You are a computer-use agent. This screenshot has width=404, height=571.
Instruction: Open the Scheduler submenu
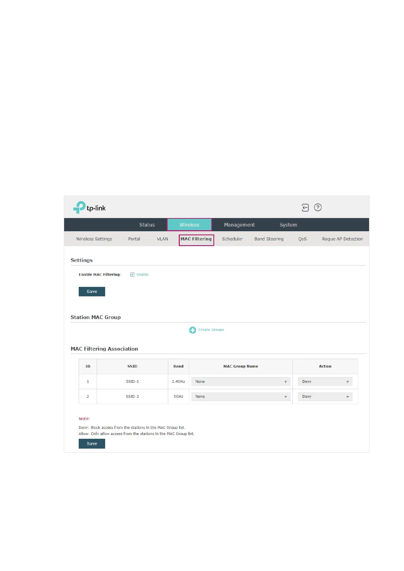point(232,239)
